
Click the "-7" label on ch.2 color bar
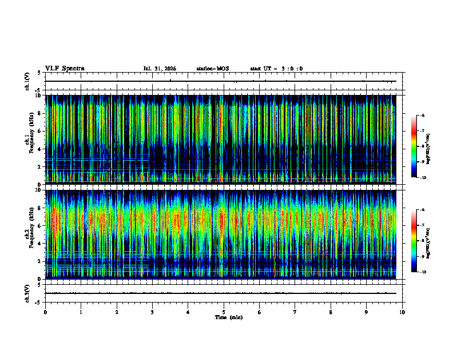[x=422, y=225]
